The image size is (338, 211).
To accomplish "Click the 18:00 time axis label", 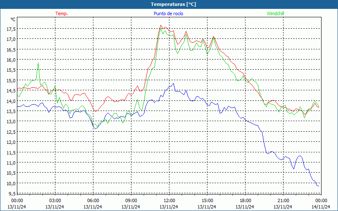I will coord(245,200).
